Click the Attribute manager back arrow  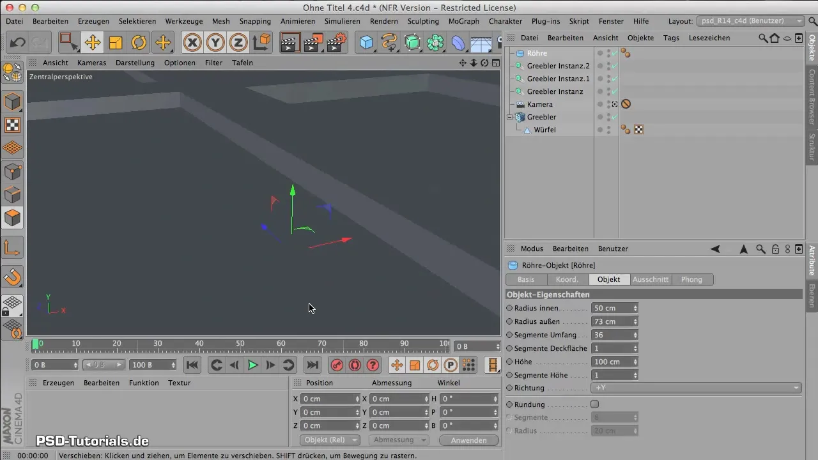pyautogui.click(x=715, y=249)
